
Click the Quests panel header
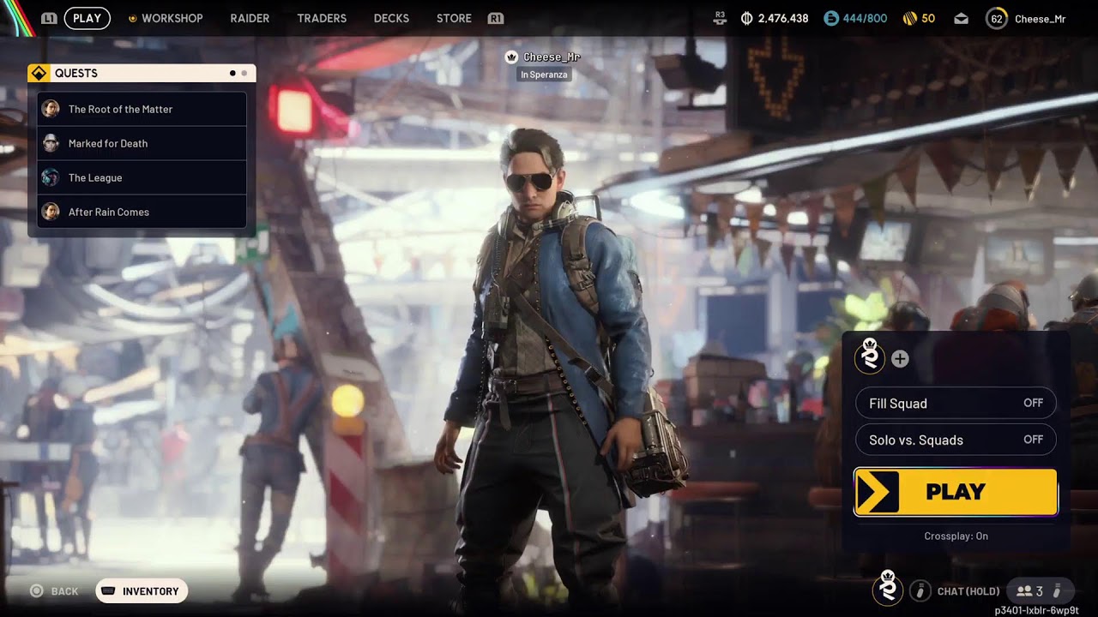point(142,73)
